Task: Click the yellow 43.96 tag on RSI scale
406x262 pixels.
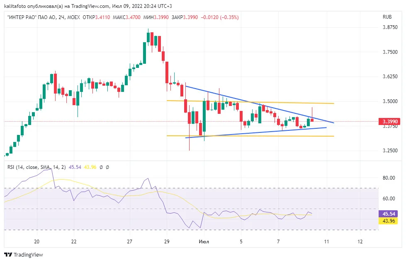Action: (x=389, y=221)
